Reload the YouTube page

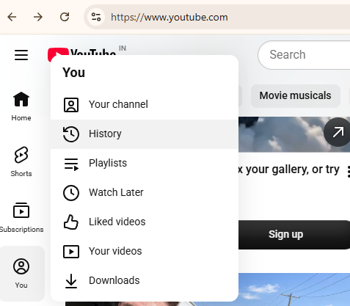tap(65, 17)
